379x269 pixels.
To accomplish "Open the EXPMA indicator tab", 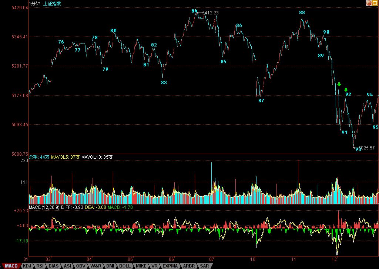I will click(x=170, y=266).
